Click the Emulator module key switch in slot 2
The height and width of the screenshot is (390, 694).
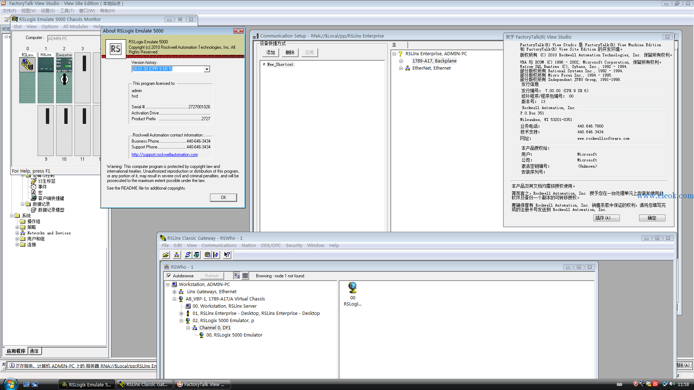point(64,79)
